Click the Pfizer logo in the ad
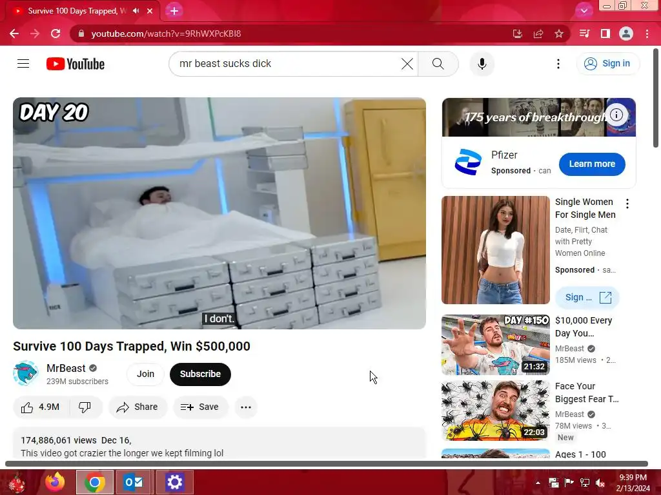Image resolution: width=661 pixels, height=495 pixels. (468, 162)
